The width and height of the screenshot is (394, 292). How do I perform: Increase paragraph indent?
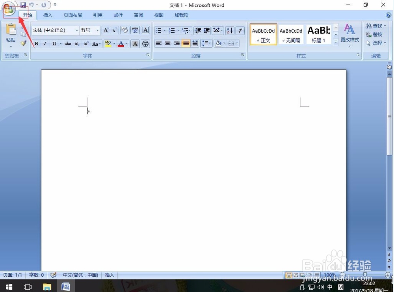point(206,31)
